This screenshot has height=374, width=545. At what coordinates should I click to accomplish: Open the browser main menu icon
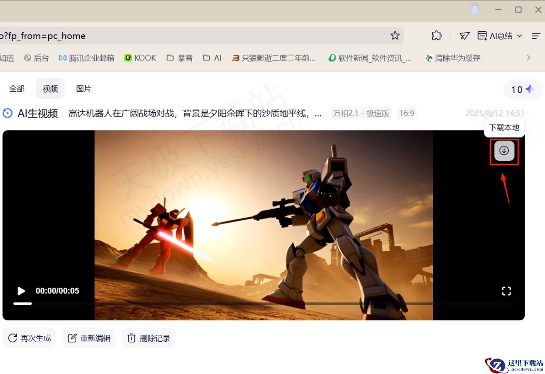[536, 35]
